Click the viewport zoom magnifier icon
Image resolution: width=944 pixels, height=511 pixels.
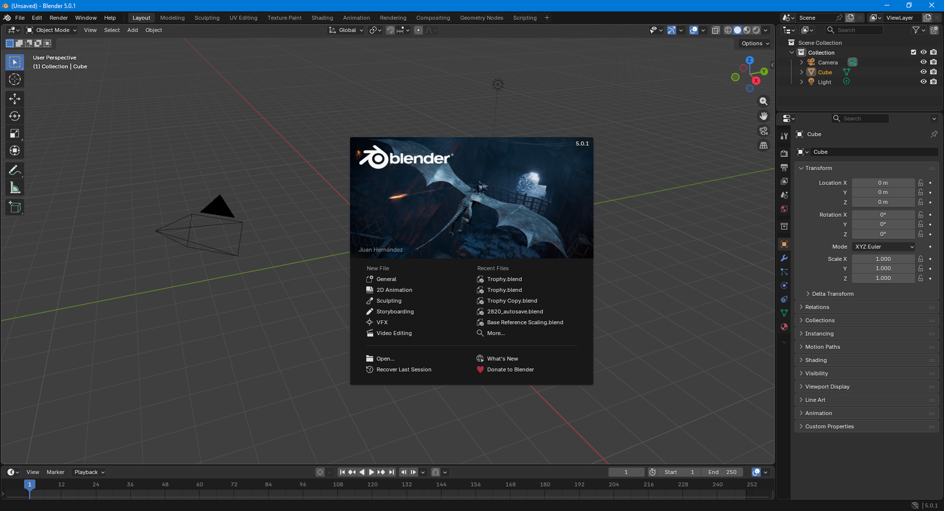click(x=763, y=101)
